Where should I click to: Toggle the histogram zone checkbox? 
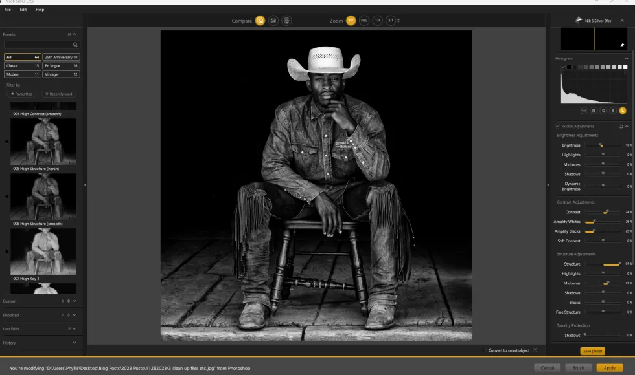[x=563, y=67]
